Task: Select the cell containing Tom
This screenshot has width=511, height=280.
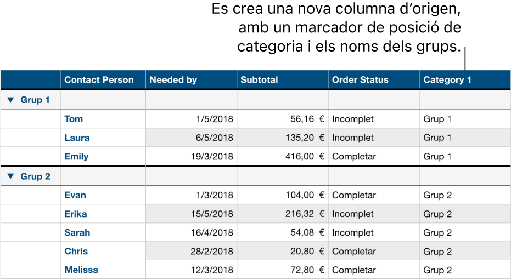Action: [74, 119]
